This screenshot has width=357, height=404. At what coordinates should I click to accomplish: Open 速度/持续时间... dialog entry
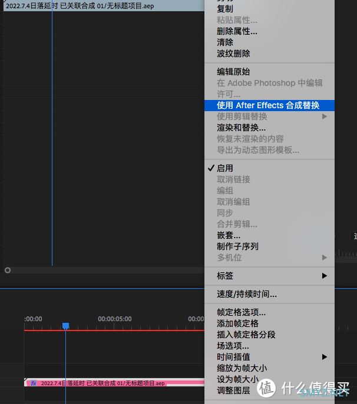click(269, 294)
